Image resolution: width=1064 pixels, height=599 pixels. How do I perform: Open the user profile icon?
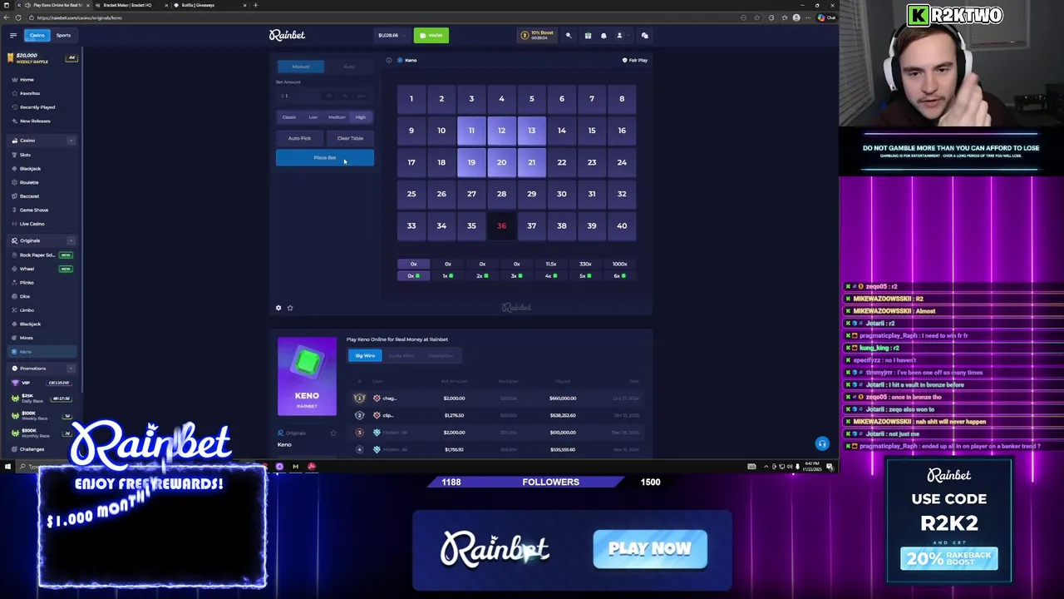619,36
